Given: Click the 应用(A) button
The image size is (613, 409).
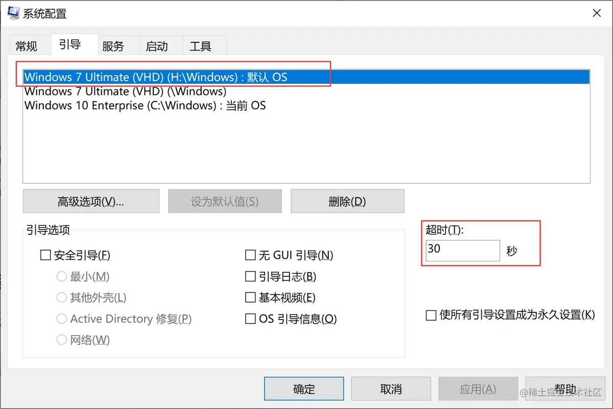Looking at the screenshot, I should pos(478,389).
